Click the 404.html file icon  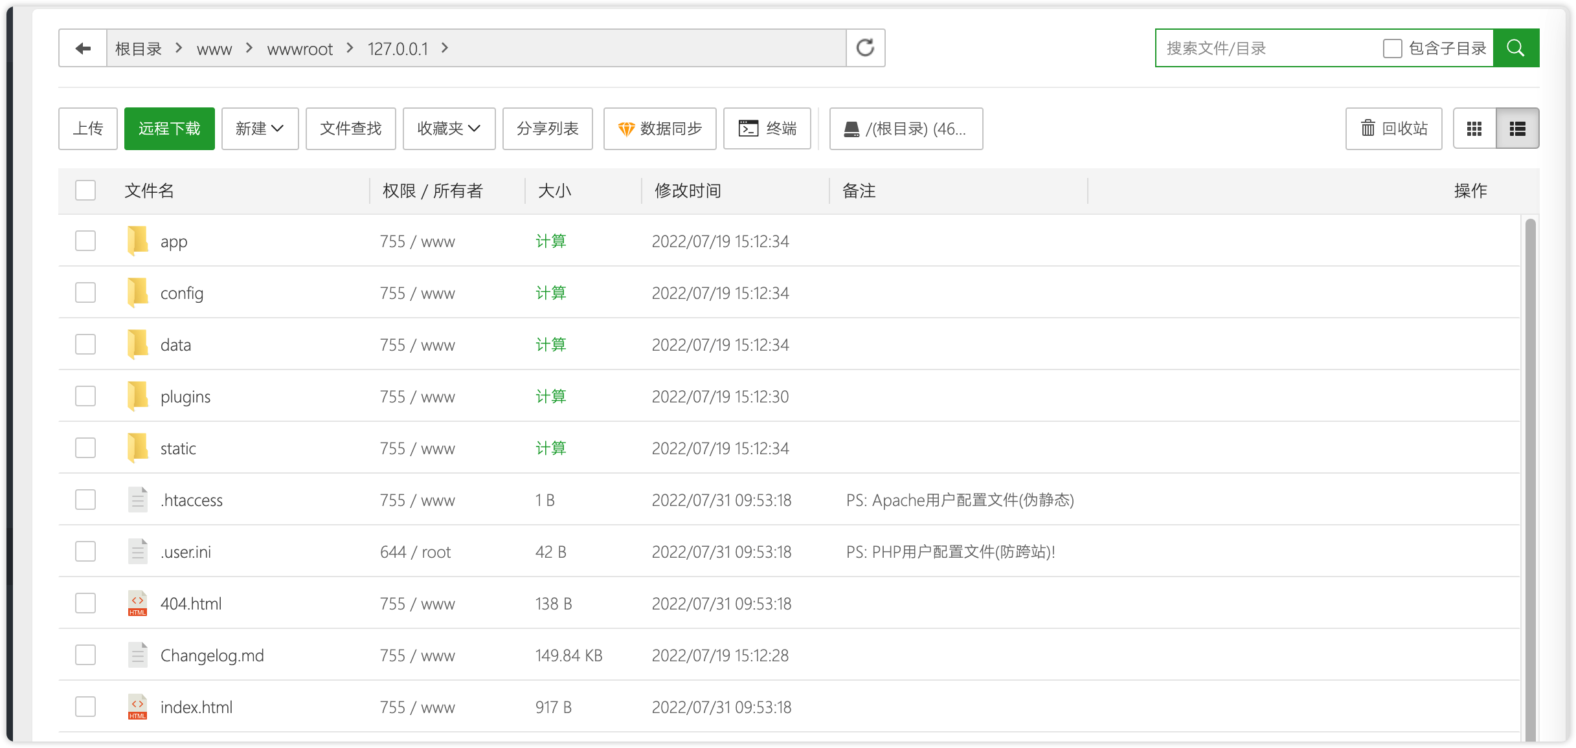tap(138, 603)
